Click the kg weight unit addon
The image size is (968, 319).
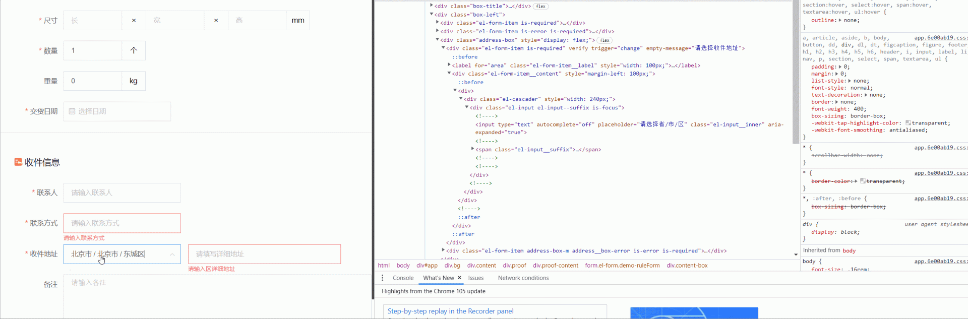[x=134, y=81]
